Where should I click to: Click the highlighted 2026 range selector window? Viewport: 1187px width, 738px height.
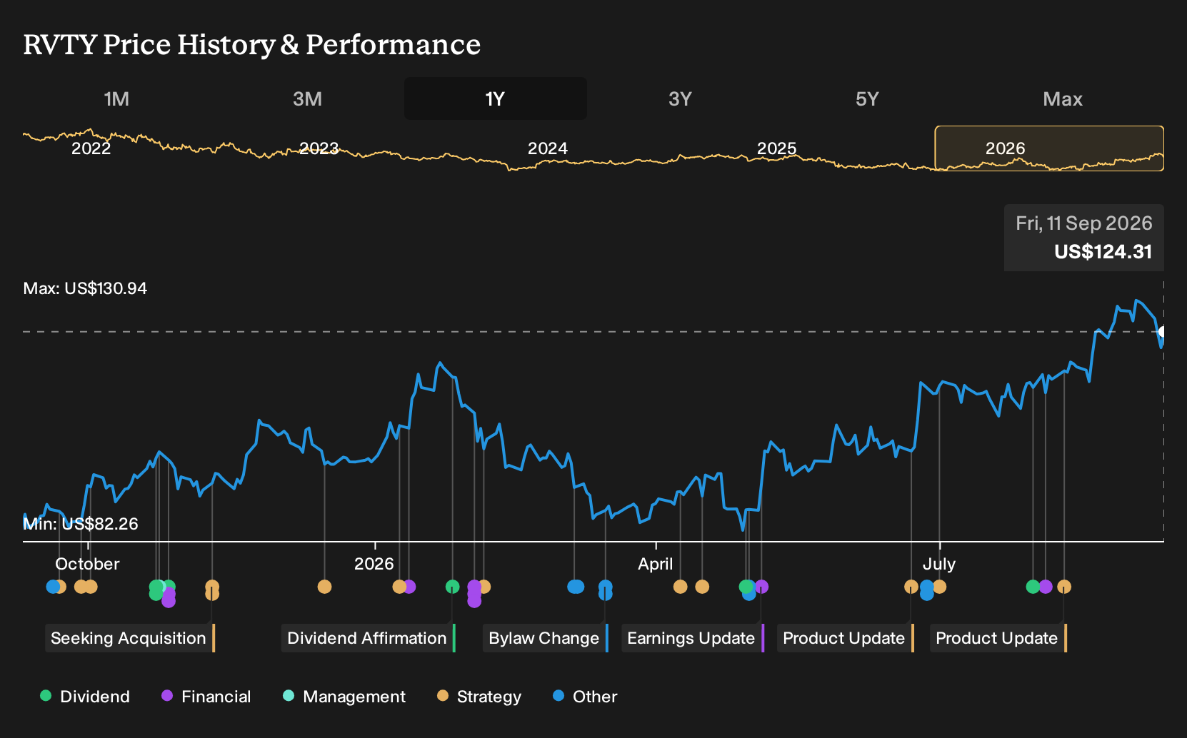1049,148
